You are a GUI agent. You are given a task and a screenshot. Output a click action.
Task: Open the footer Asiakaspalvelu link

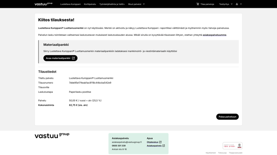point(154,146)
